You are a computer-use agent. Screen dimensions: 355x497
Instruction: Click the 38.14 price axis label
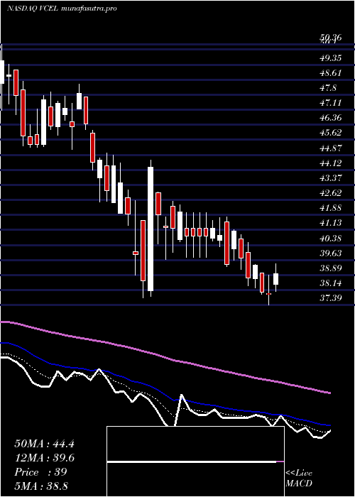(x=331, y=283)
